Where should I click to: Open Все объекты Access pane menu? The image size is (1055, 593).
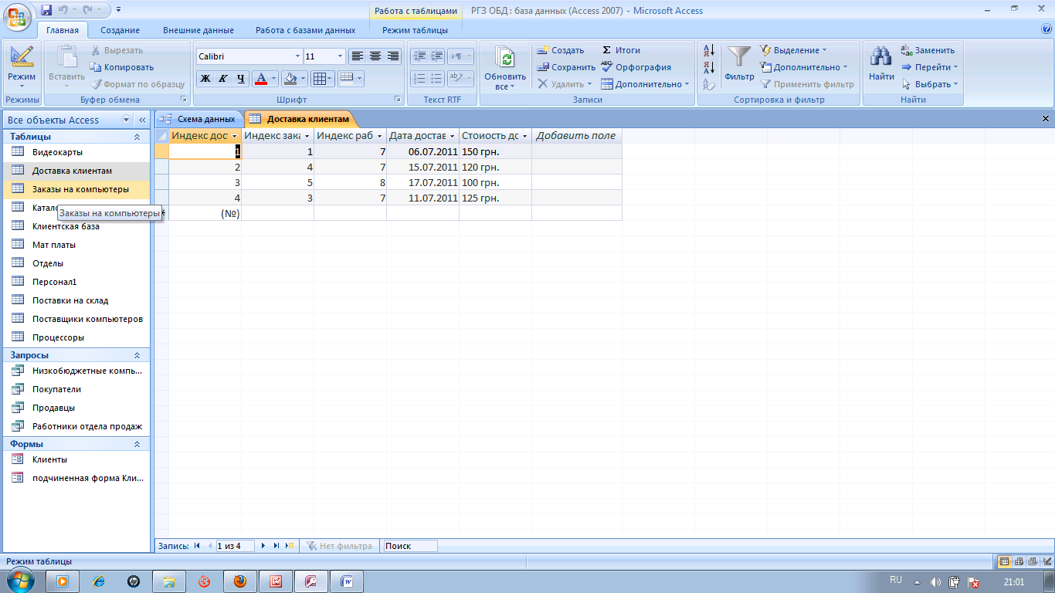(x=127, y=120)
